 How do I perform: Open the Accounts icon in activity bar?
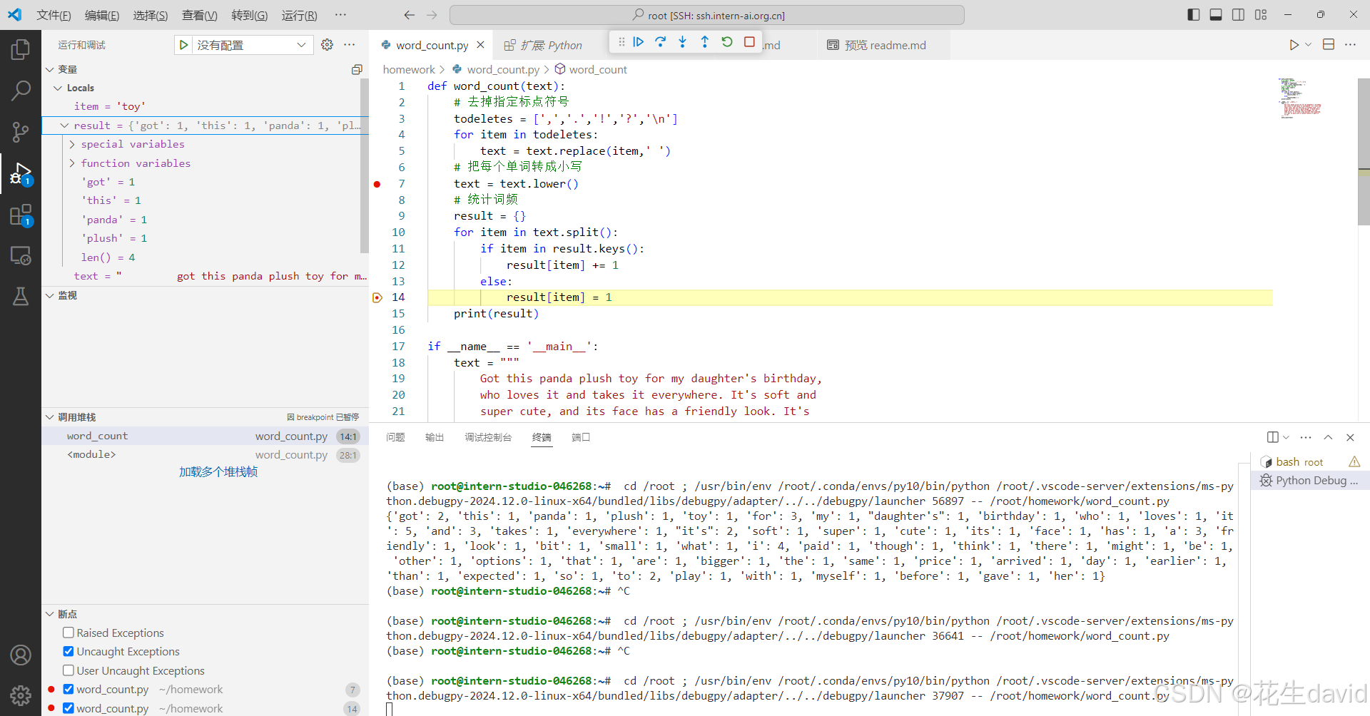[x=21, y=655]
